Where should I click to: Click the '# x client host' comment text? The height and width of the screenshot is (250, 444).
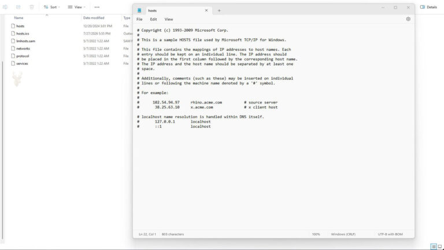pyautogui.click(x=261, y=107)
